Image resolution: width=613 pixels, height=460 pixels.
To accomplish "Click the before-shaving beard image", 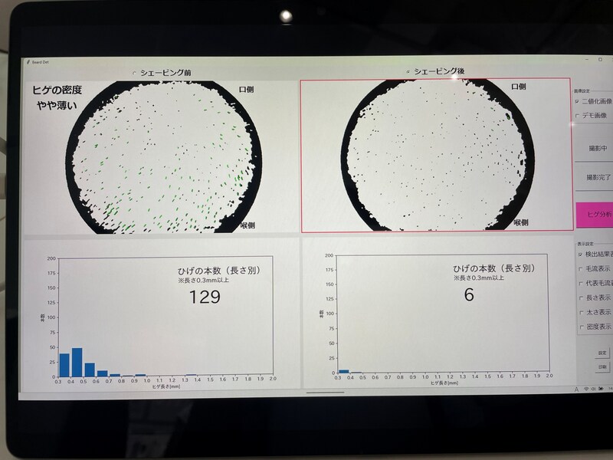I will pyautogui.click(x=162, y=156).
